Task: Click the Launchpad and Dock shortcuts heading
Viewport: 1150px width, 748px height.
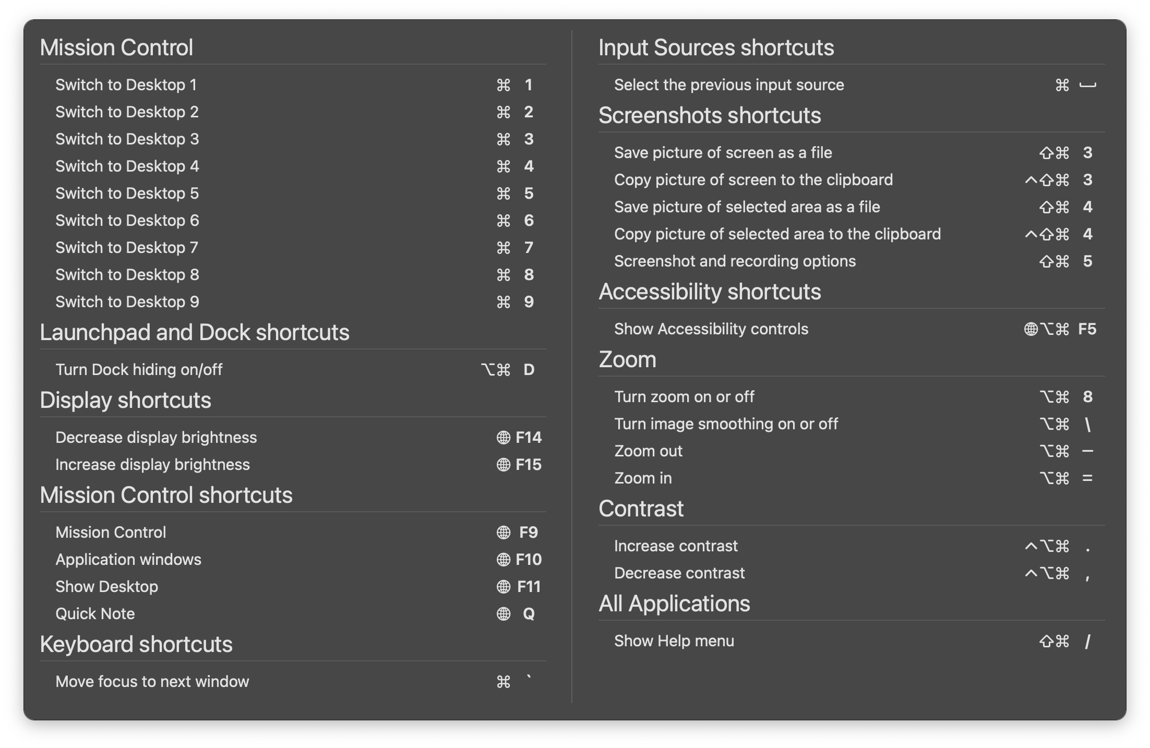Action: click(x=195, y=332)
